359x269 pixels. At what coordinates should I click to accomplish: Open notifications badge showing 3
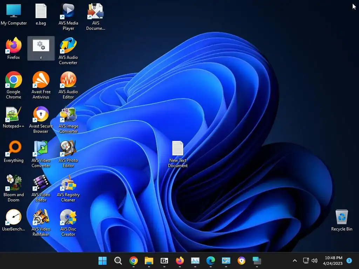[349, 261]
